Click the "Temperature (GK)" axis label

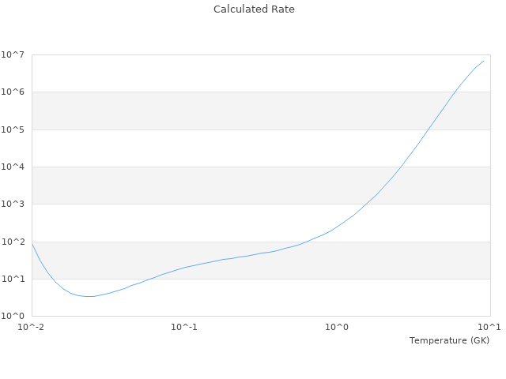(449, 340)
